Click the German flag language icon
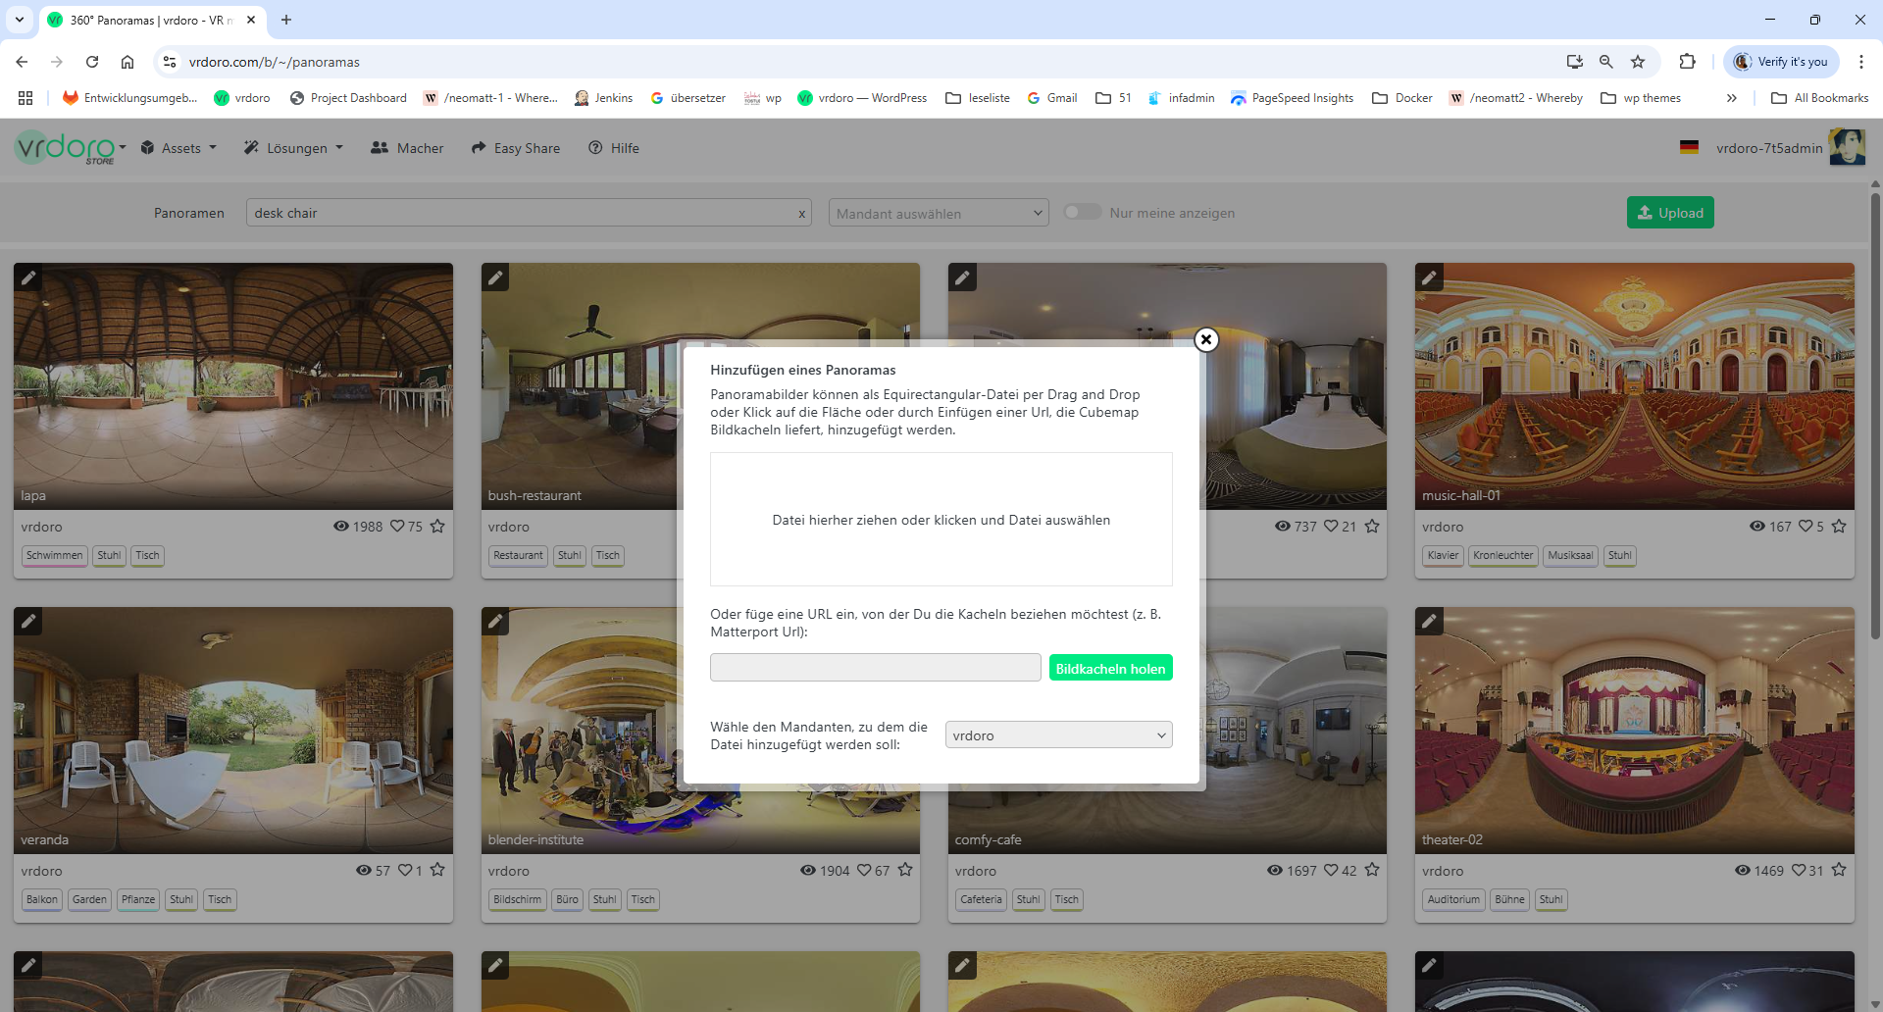Image resolution: width=1883 pixels, height=1012 pixels. pos(1689,148)
